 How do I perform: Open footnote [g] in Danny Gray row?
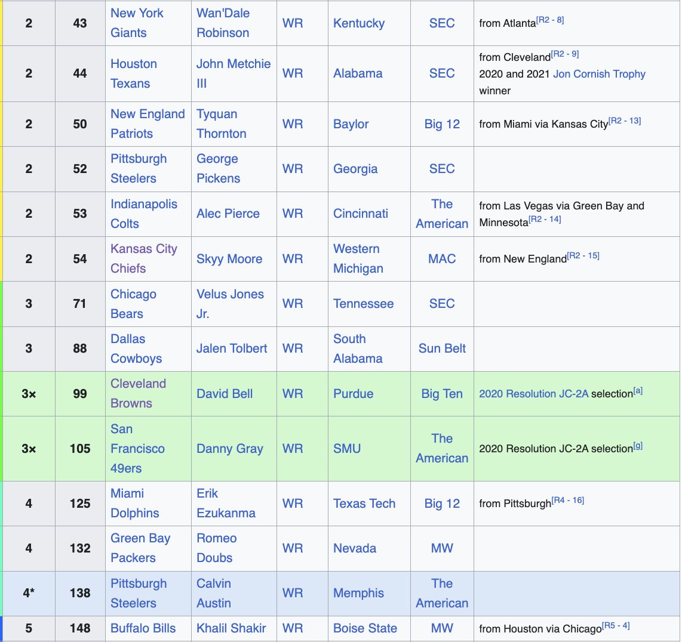pos(638,446)
